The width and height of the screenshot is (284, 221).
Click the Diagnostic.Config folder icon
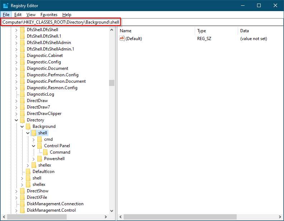click(x=22, y=62)
